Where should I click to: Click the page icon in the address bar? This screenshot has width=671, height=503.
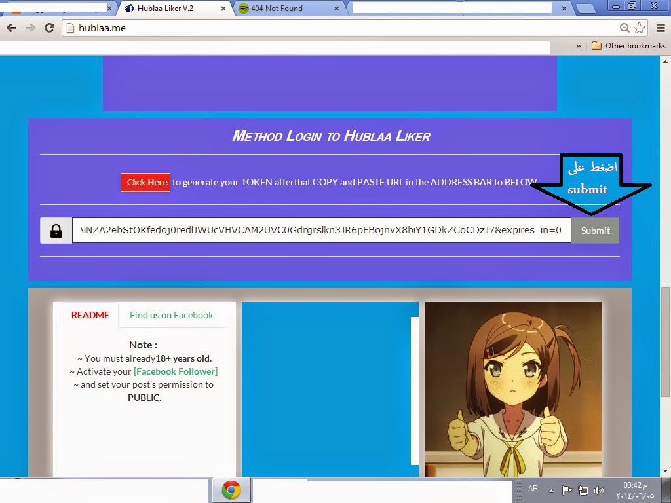click(x=71, y=28)
